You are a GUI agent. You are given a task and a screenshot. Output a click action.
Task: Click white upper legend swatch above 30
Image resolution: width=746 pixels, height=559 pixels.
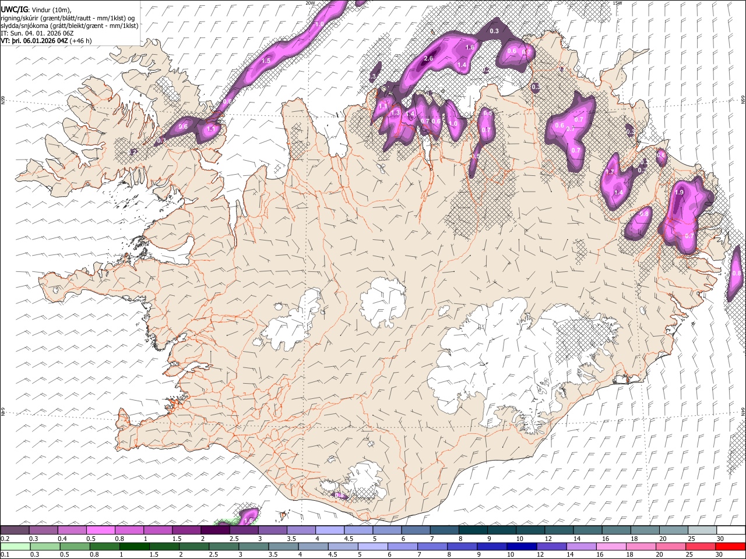[731, 530]
